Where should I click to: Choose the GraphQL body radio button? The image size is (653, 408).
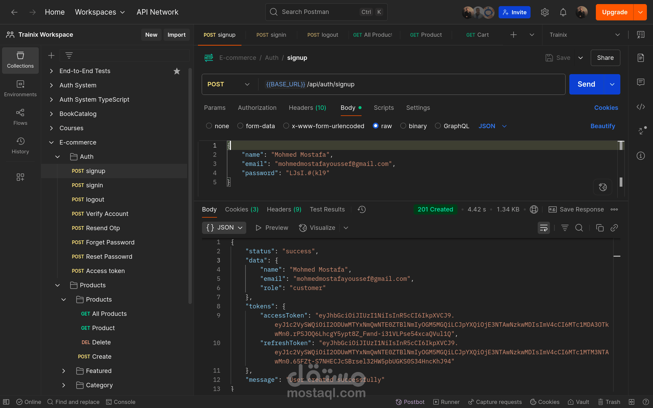(438, 126)
